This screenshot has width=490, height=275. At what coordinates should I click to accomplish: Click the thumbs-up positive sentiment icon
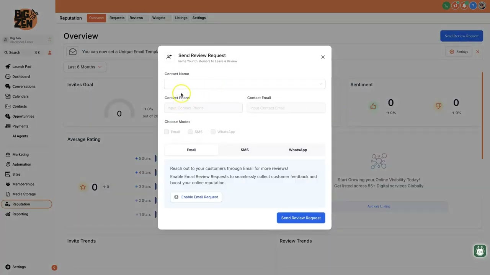(x=373, y=106)
